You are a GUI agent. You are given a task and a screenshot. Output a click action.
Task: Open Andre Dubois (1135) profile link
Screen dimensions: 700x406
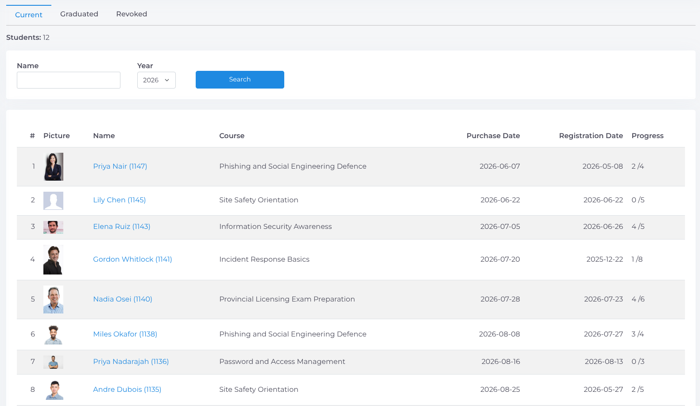tap(127, 390)
